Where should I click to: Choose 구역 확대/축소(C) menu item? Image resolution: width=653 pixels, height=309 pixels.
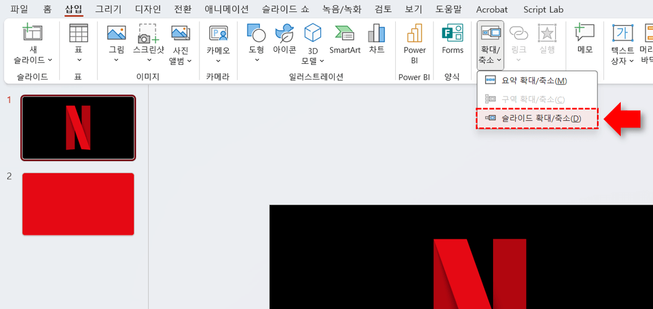point(537,99)
